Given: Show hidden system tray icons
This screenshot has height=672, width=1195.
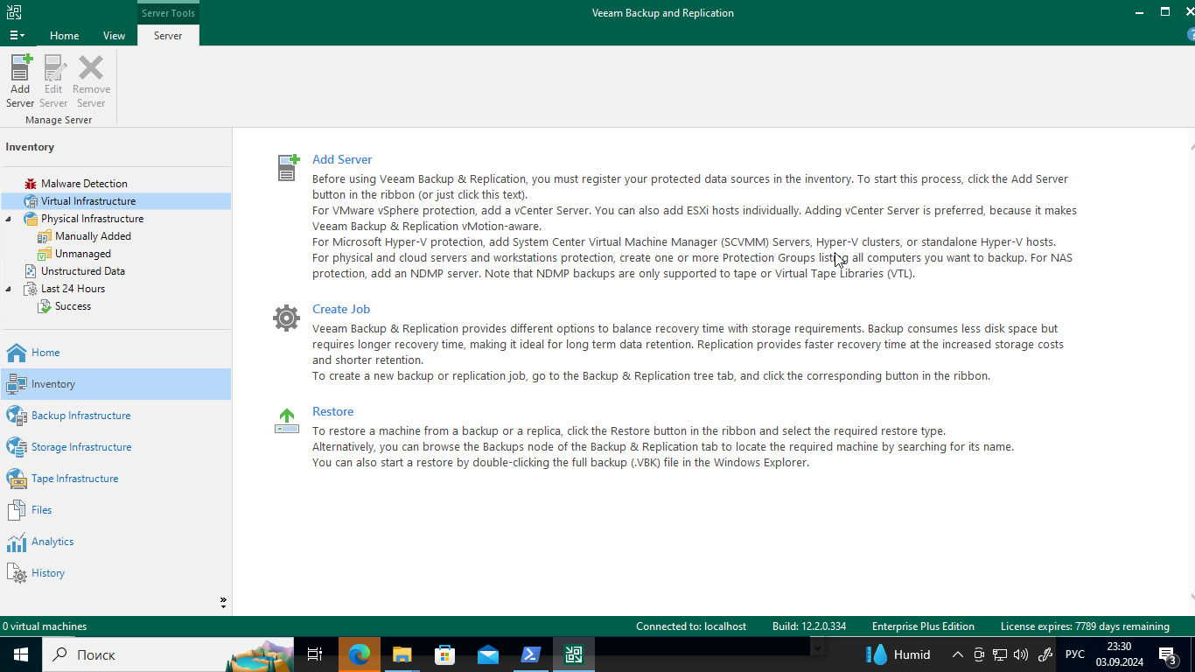Looking at the screenshot, I should (x=957, y=654).
